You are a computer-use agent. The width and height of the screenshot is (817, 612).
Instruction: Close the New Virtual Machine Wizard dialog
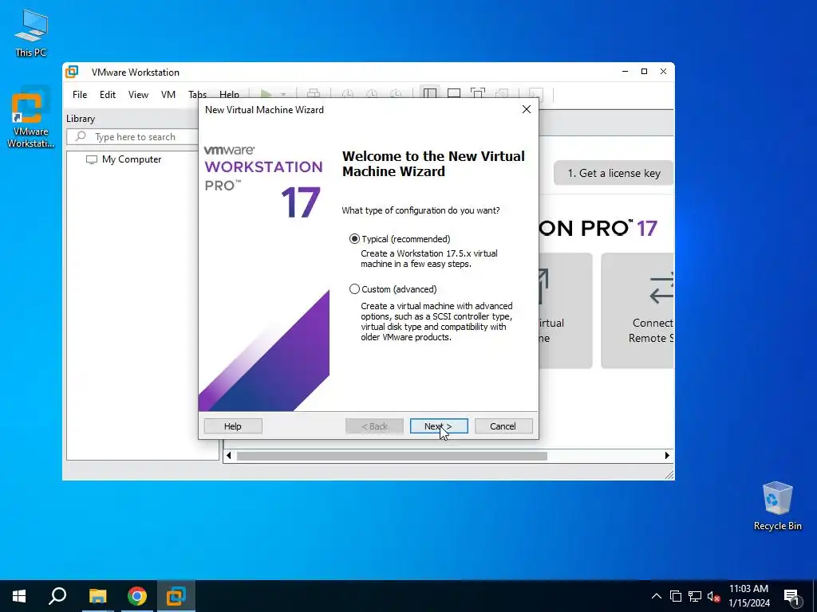[x=527, y=109]
